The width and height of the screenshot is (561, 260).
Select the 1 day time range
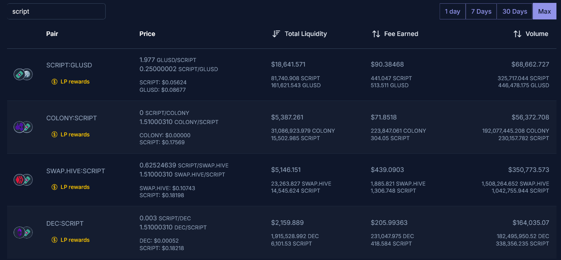(452, 12)
